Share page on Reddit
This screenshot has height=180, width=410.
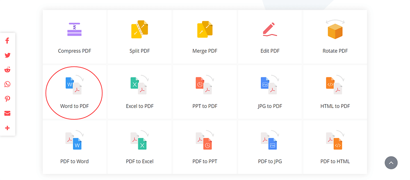[x=7, y=70]
